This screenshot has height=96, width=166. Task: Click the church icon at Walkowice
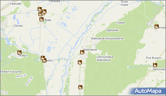tap(82, 52)
